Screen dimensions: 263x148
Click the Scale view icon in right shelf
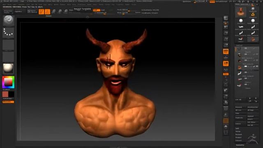pos(226,97)
